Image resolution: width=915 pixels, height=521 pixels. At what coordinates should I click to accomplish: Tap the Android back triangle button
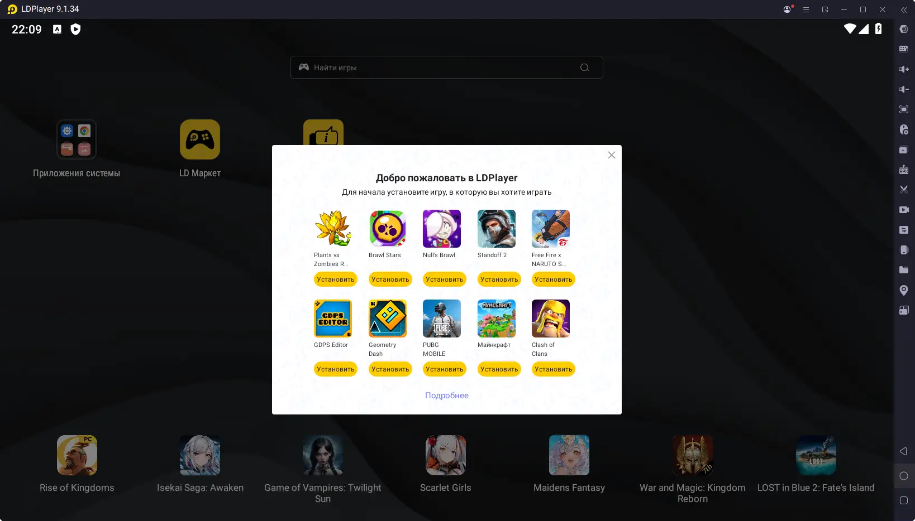(903, 451)
